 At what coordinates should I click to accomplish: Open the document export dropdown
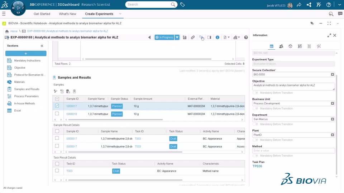[x=226, y=38]
